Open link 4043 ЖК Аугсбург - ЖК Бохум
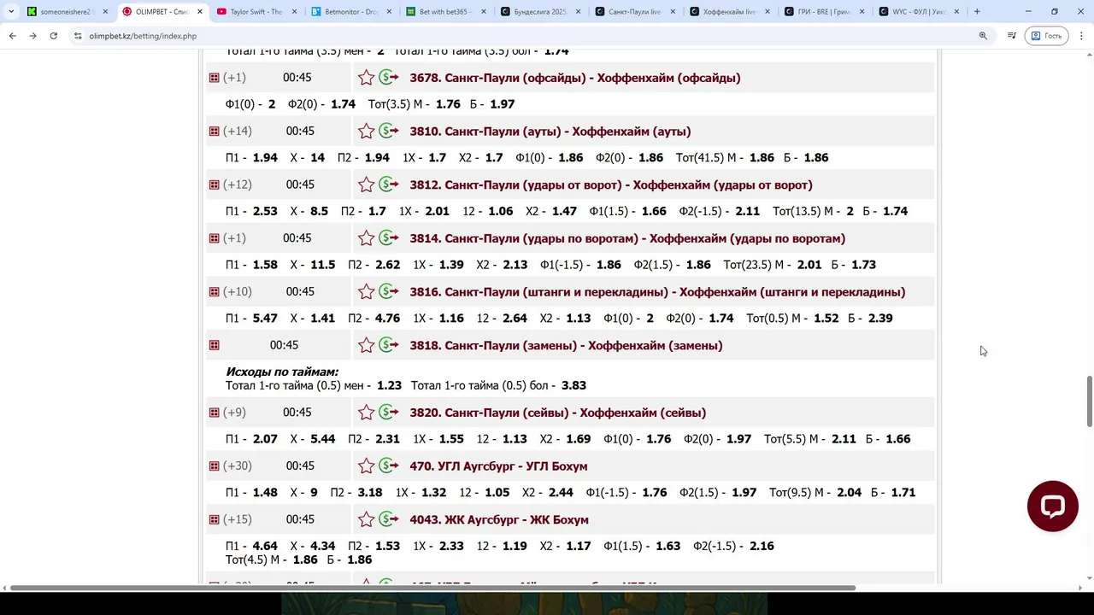The image size is (1094, 615). coord(499,519)
